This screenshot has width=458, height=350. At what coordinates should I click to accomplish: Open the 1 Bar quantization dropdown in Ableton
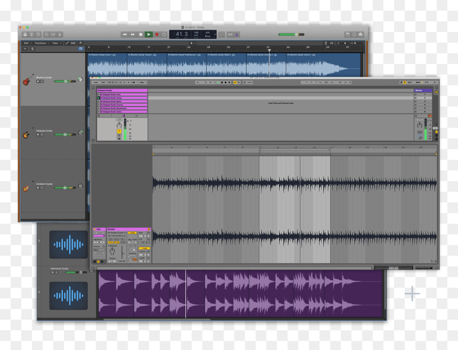pos(143,83)
